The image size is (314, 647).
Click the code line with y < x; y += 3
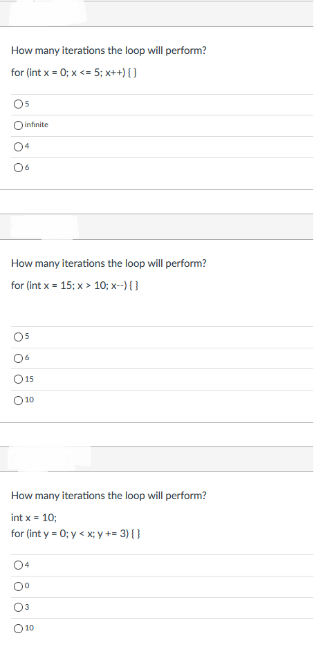pyautogui.click(x=76, y=534)
